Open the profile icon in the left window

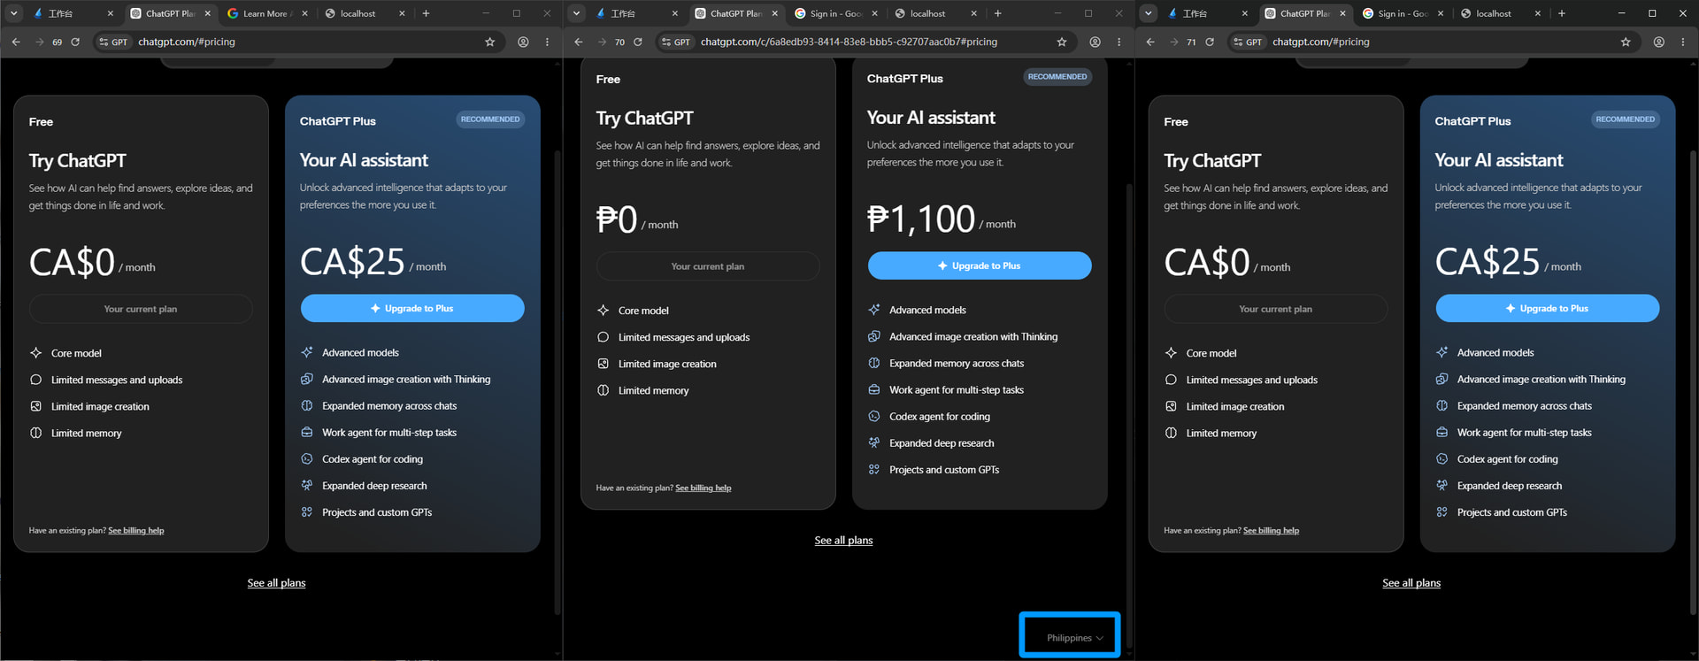(523, 42)
